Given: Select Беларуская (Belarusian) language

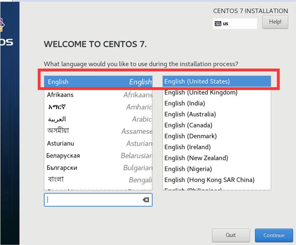Looking at the screenshot, I should [98, 156].
